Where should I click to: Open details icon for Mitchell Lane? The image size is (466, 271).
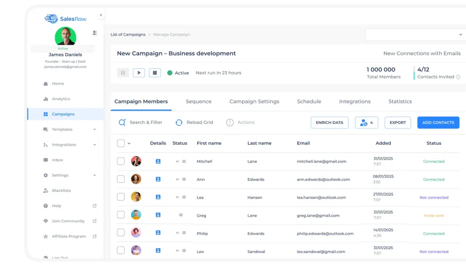tap(158, 161)
